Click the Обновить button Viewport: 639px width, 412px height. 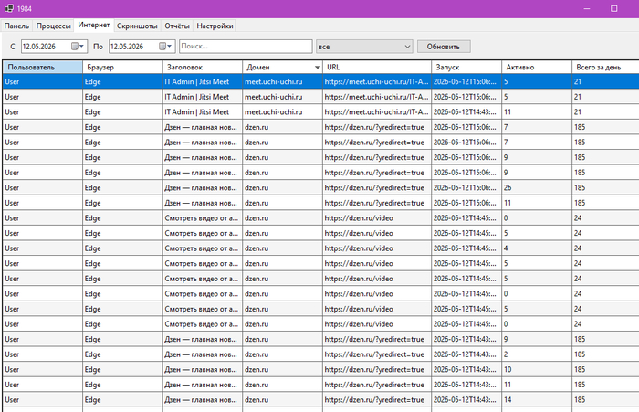point(444,47)
